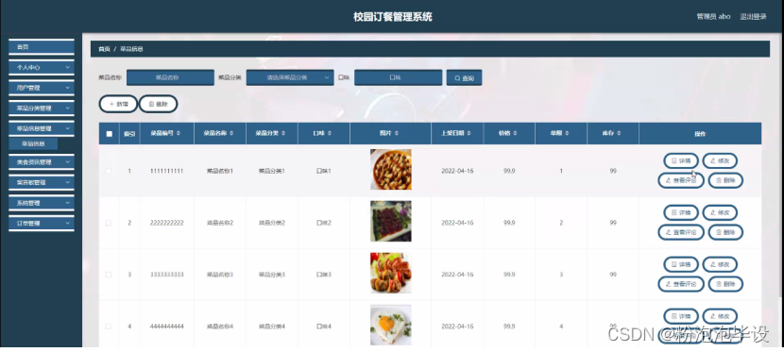
Task: Toggle the select-all checkbox in table header
Action: [x=109, y=134]
